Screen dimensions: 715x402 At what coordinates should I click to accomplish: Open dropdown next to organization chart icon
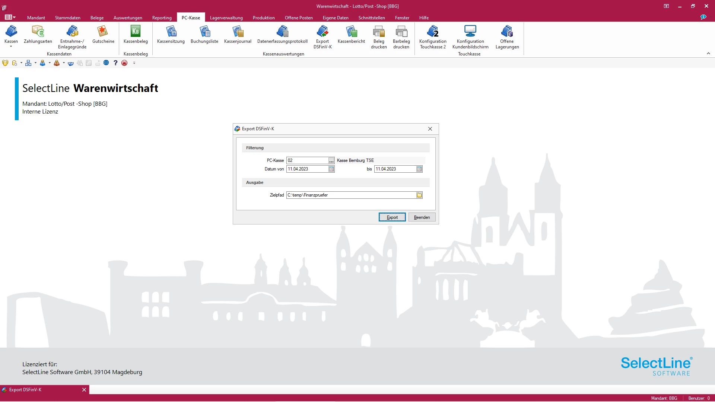[35, 63]
